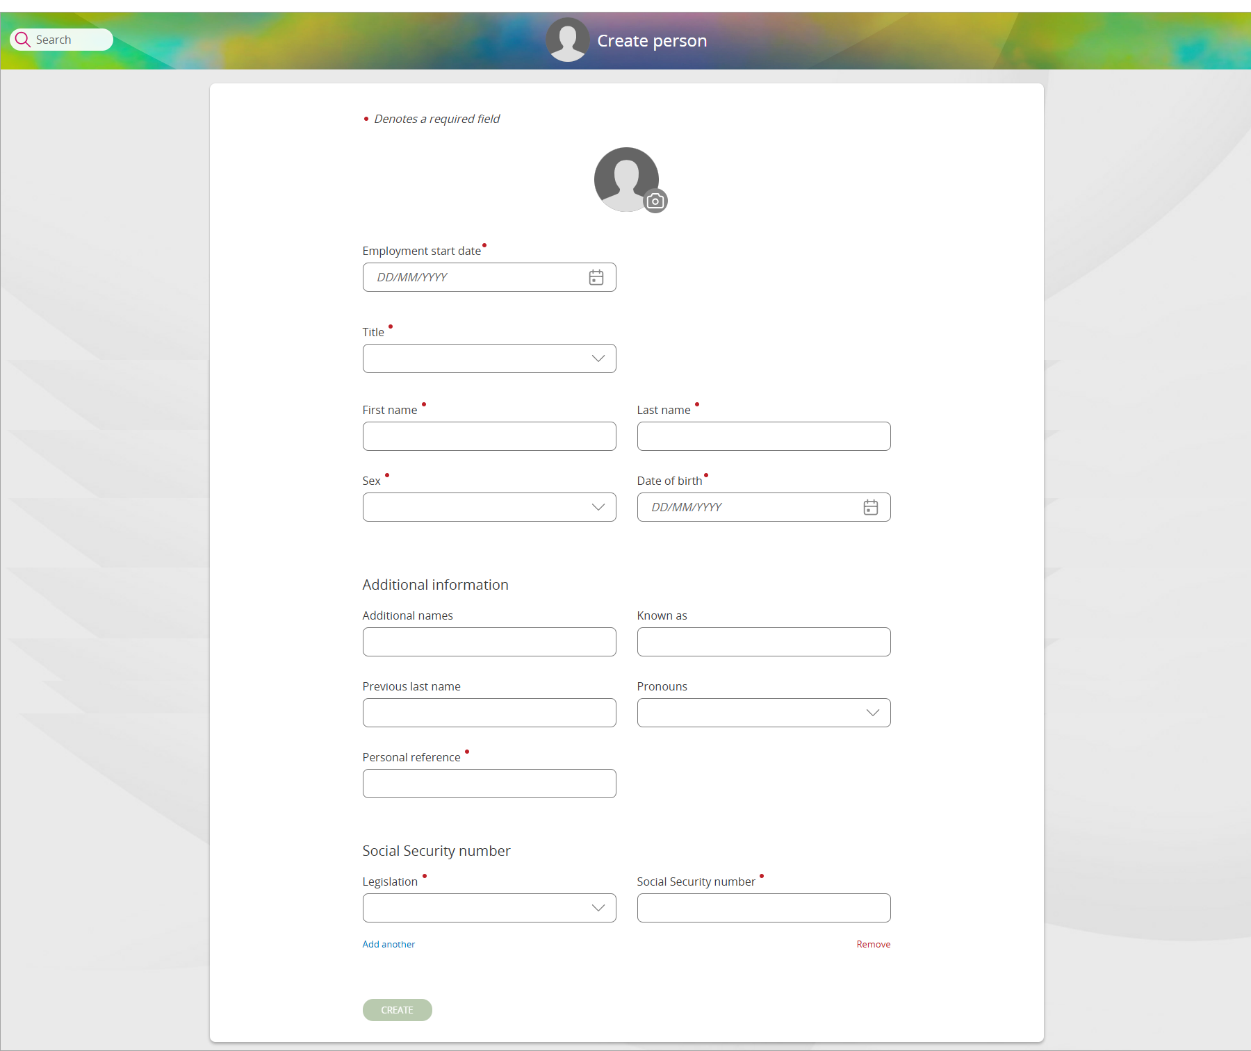The image size is (1251, 1051).
Task: Open the Date of birth calendar picker
Action: [x=870, y=508]
